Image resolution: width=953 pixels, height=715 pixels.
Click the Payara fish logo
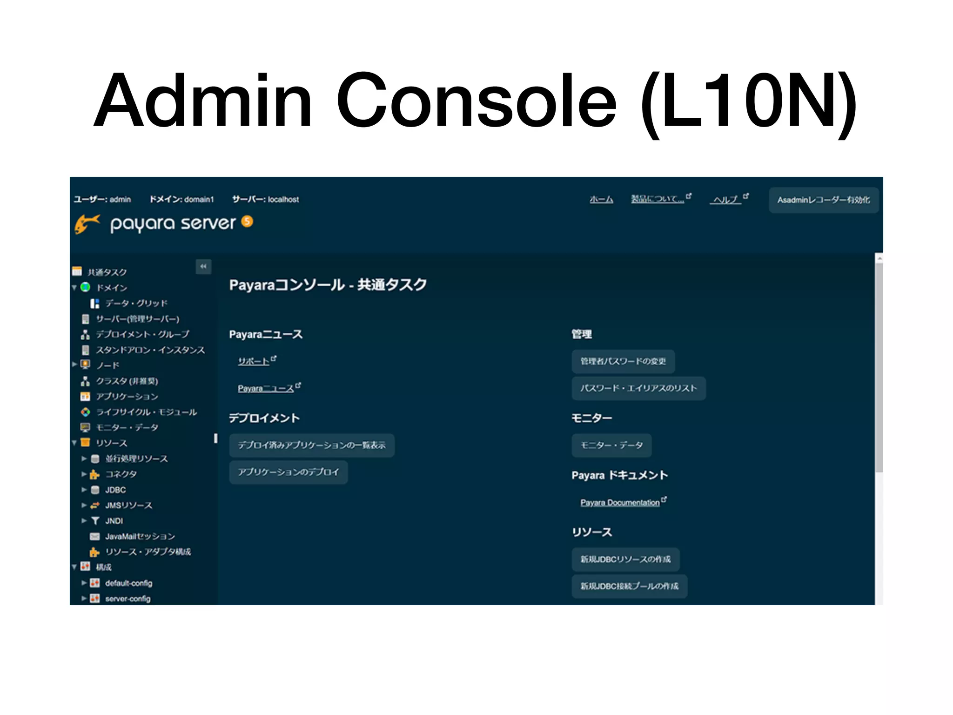coord(87,224)
